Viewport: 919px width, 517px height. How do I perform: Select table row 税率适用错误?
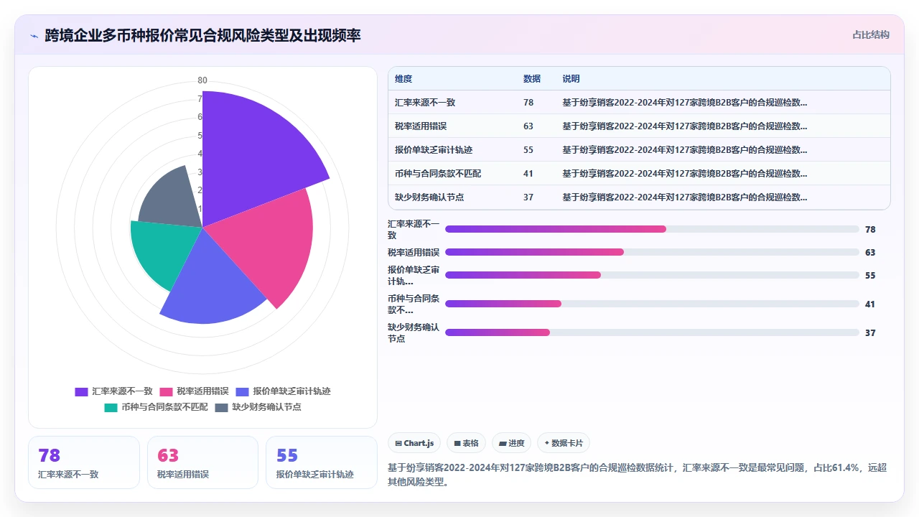(639, 126)
